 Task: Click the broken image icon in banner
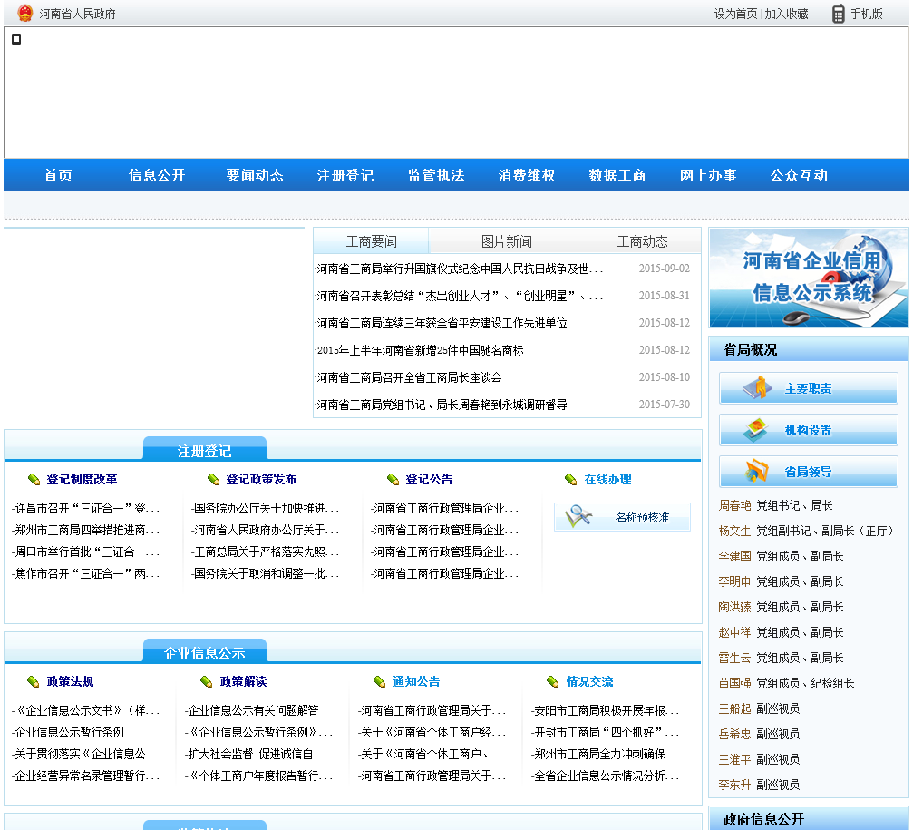click(16, 40)
